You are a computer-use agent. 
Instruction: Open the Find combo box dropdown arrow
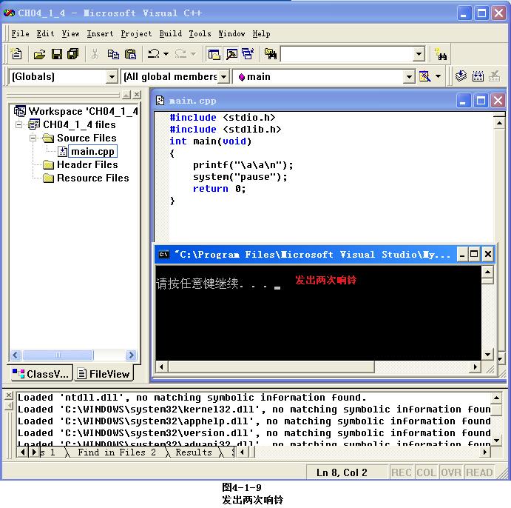coord(419,54)
